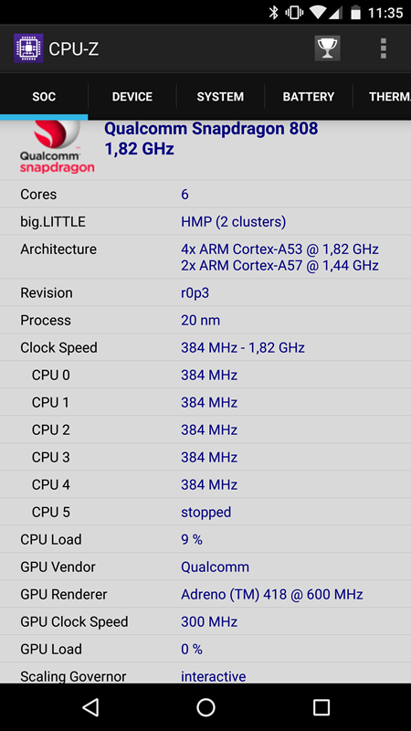
Task: Switch to the SYSTEM tab
Action: point(220,97)
